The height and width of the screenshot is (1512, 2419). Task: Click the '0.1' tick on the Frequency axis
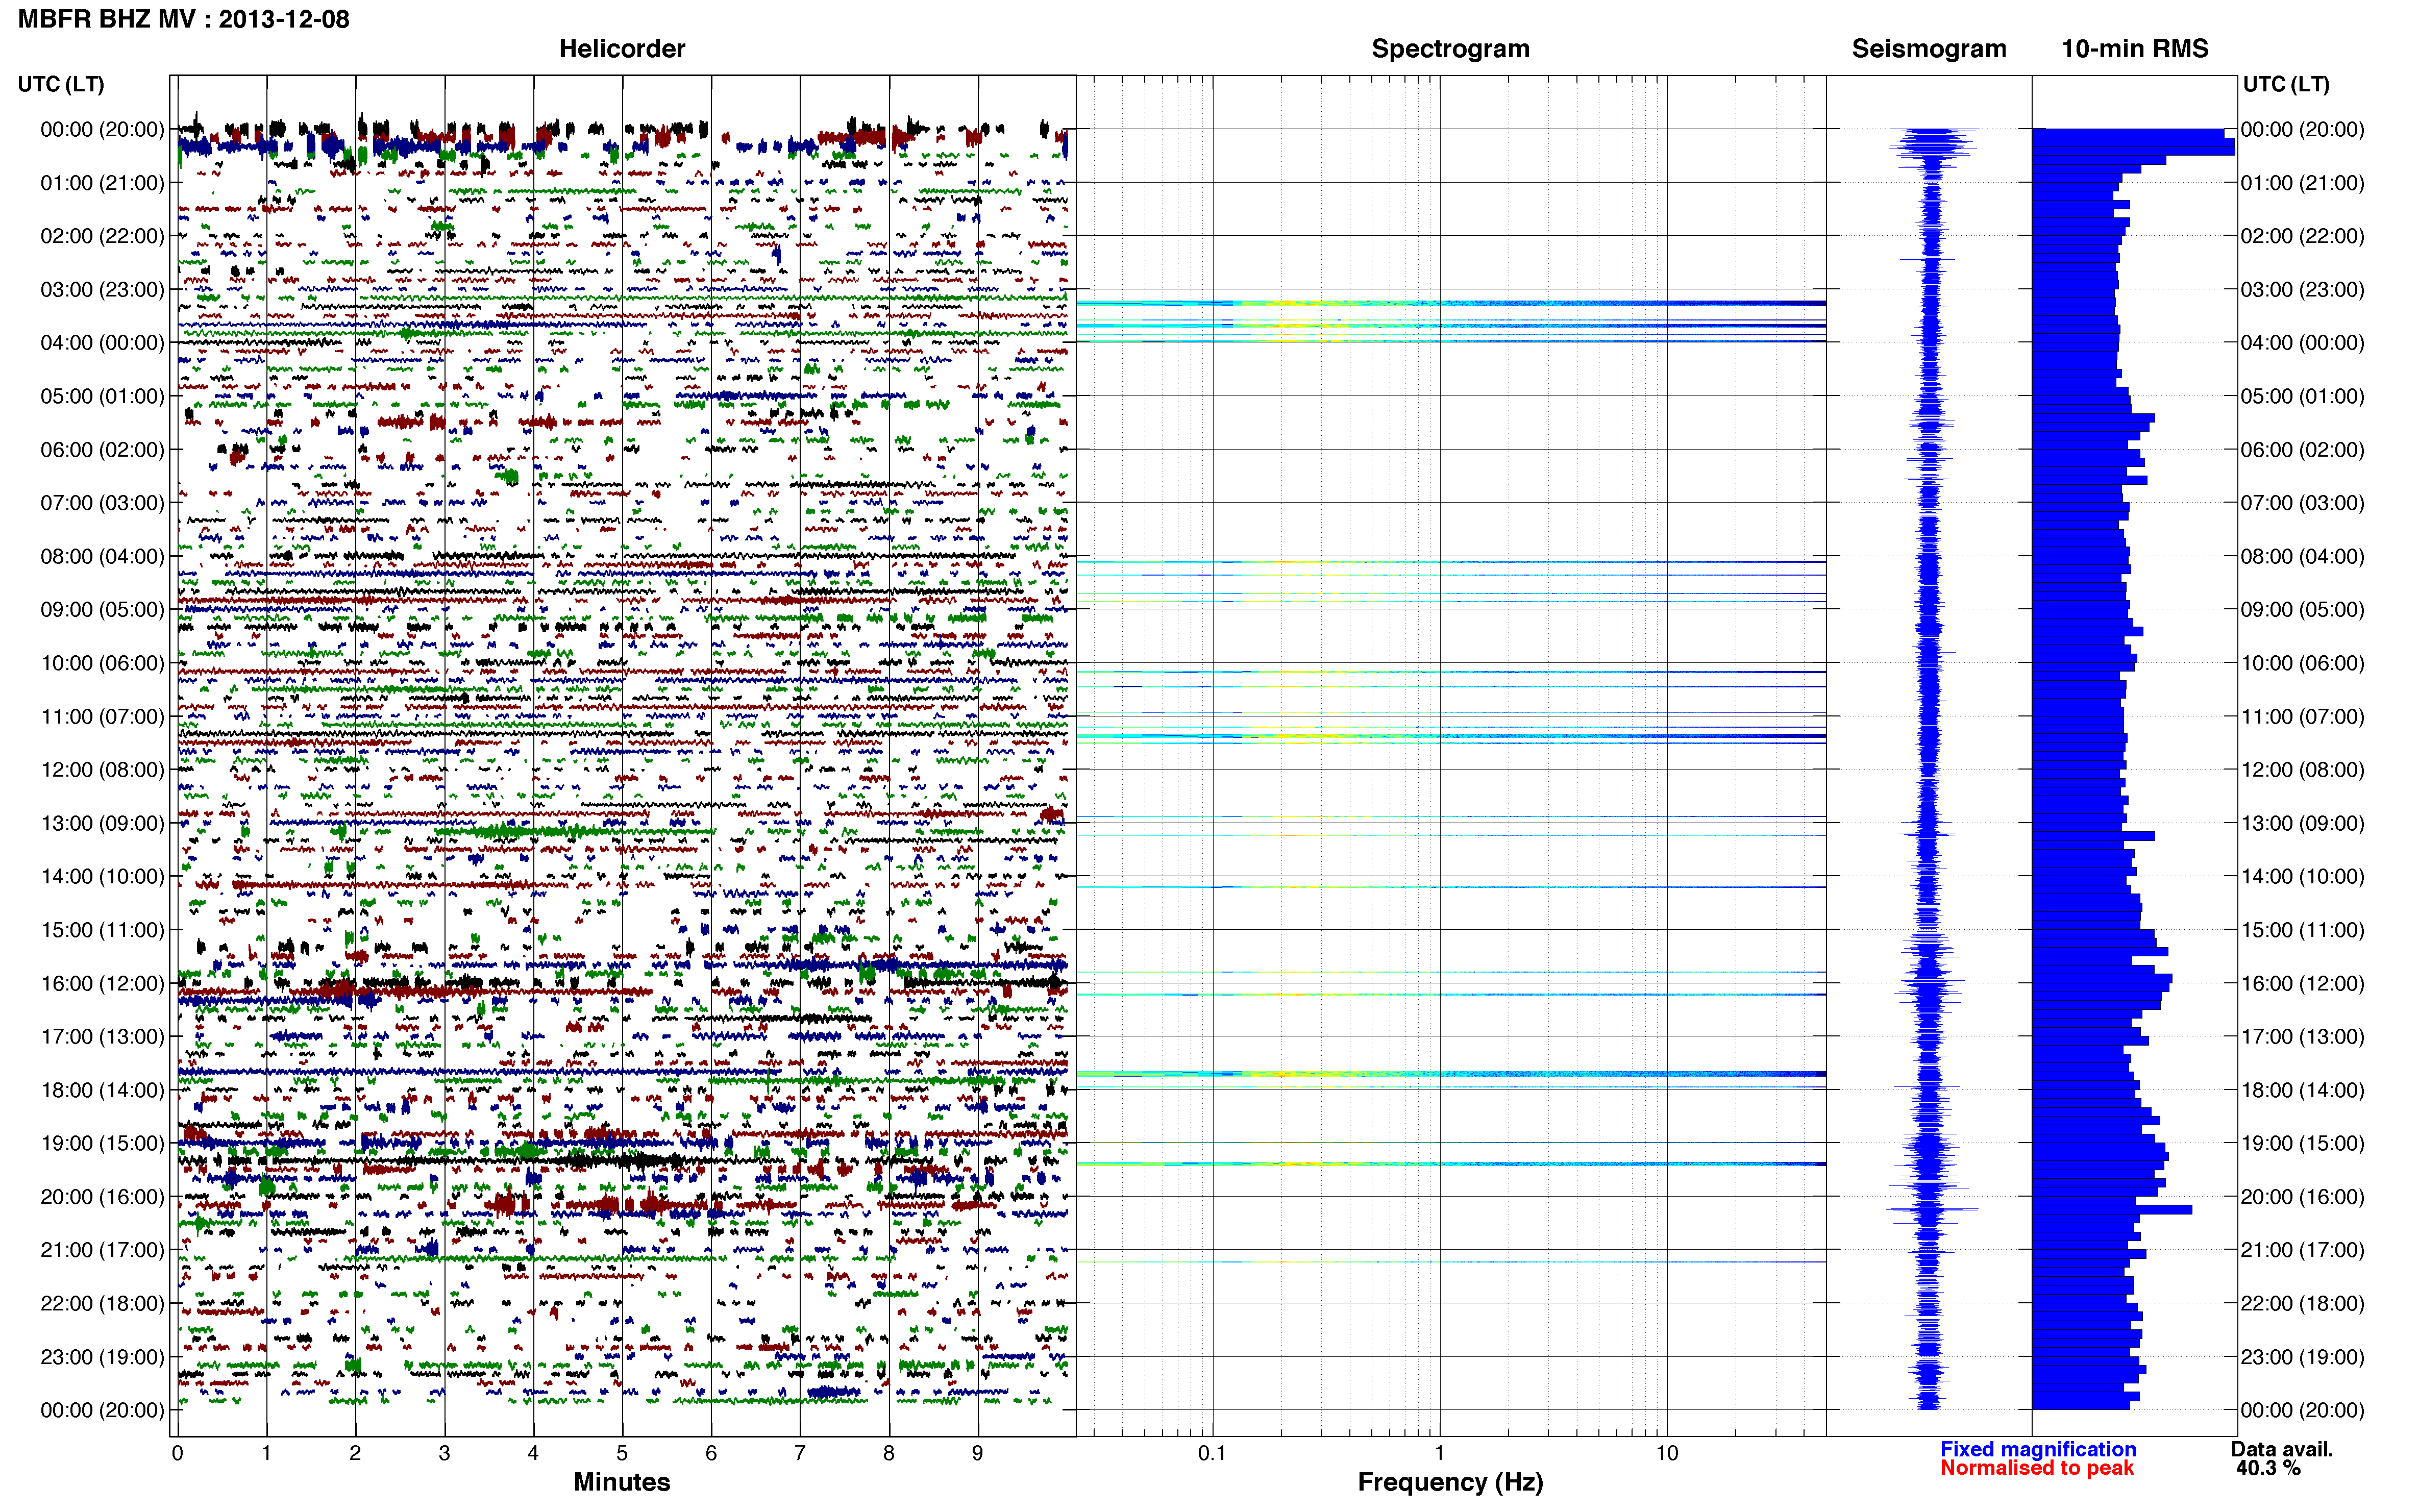tap(1212, 1453)
